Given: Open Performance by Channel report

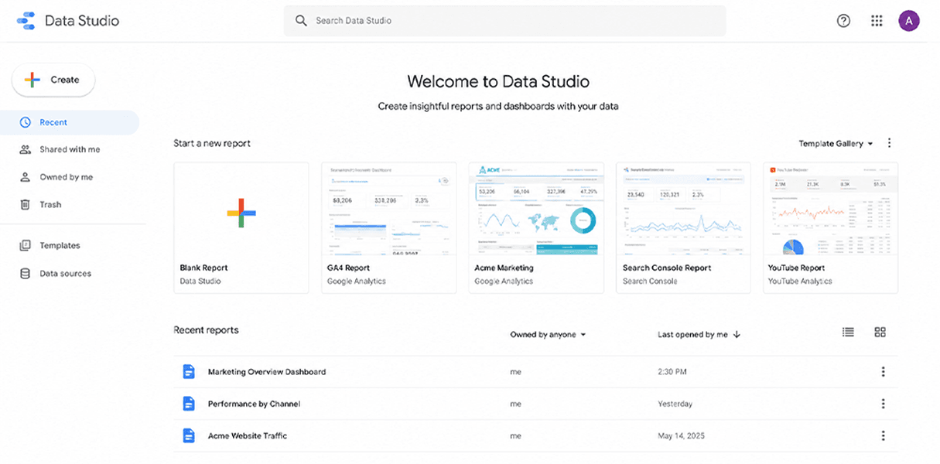Looking at the screenshot, I should [x=254, y=404].
